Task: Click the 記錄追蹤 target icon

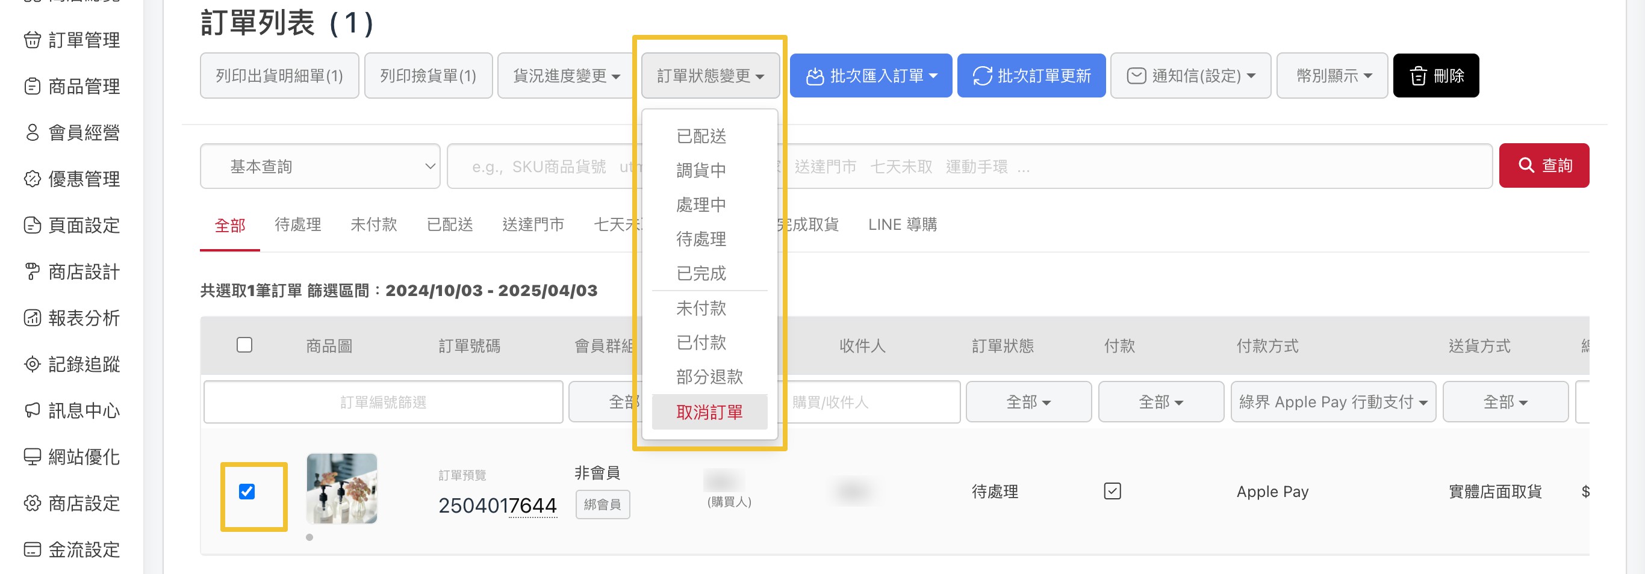Action: tap(32, 364)
